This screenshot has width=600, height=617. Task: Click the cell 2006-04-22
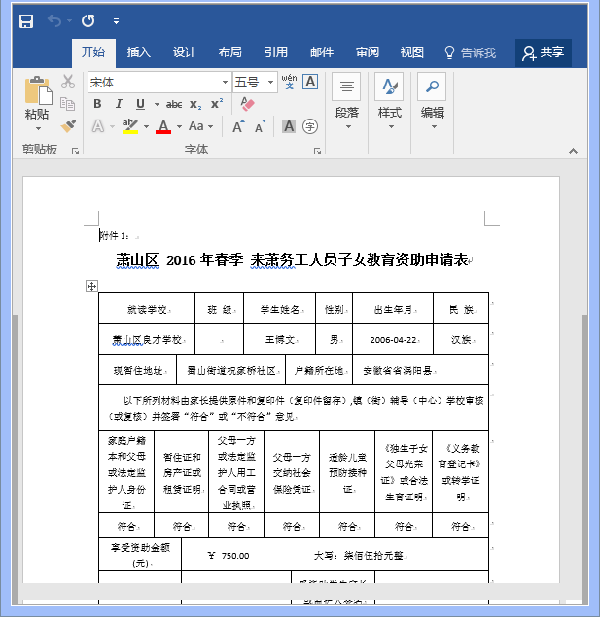point(393,340)
